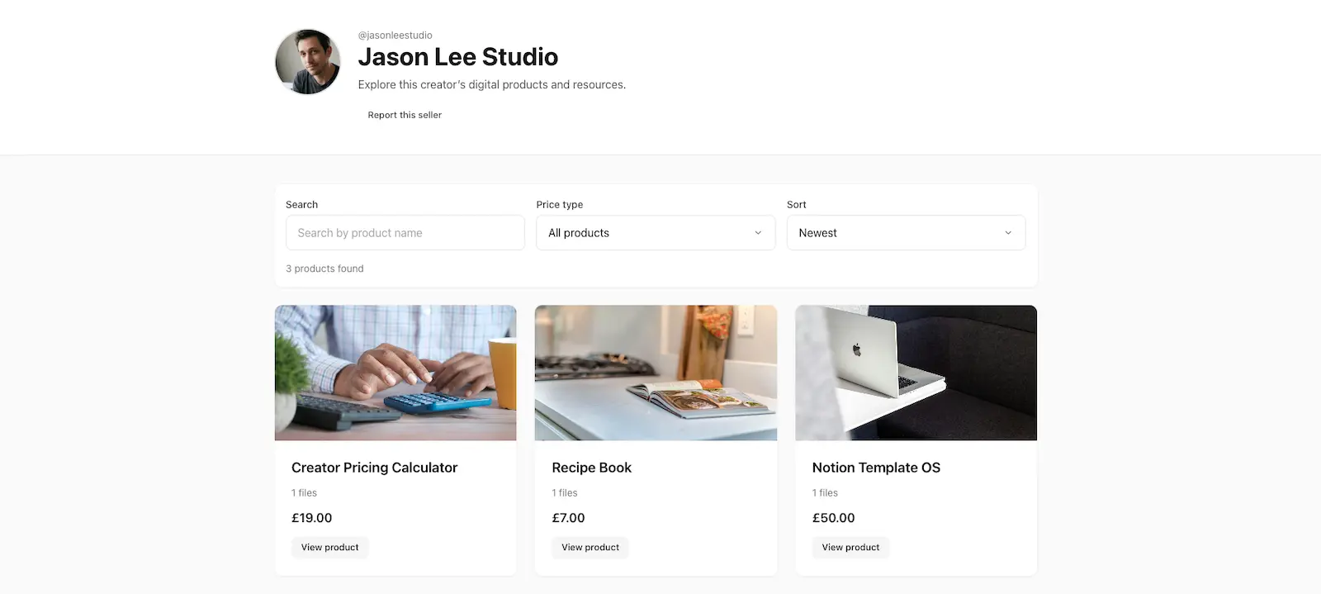The height and width of the screenshot is (594, 1321).
Task: Click the 3 products found text
Action: (x=324, y=268)
